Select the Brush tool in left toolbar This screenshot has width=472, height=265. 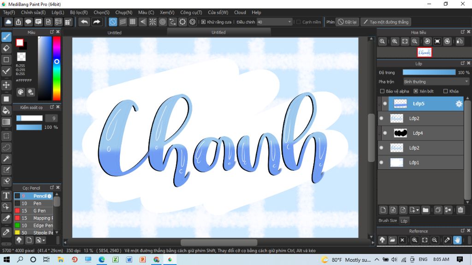[x=6, y=37]
